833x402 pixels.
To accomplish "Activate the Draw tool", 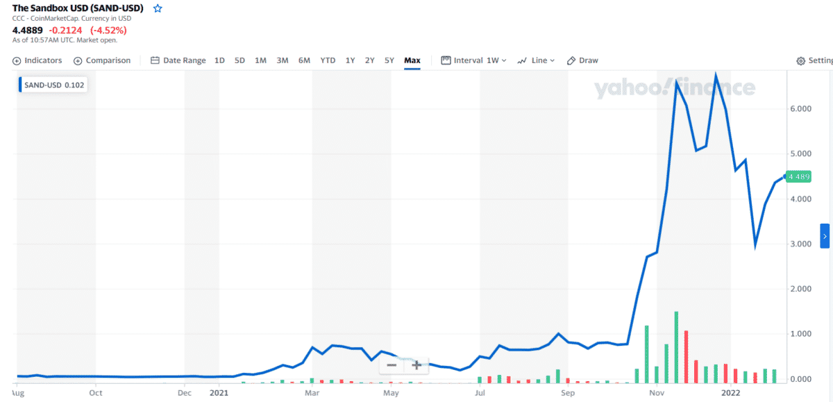I will (x=582, y=60).
